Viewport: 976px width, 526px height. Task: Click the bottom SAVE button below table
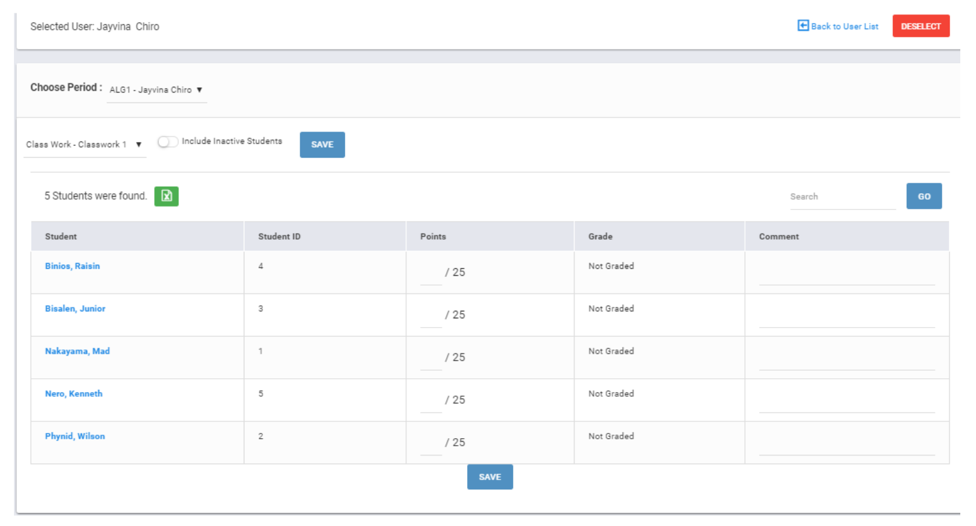pyautogui.click(x=489, y=477)
